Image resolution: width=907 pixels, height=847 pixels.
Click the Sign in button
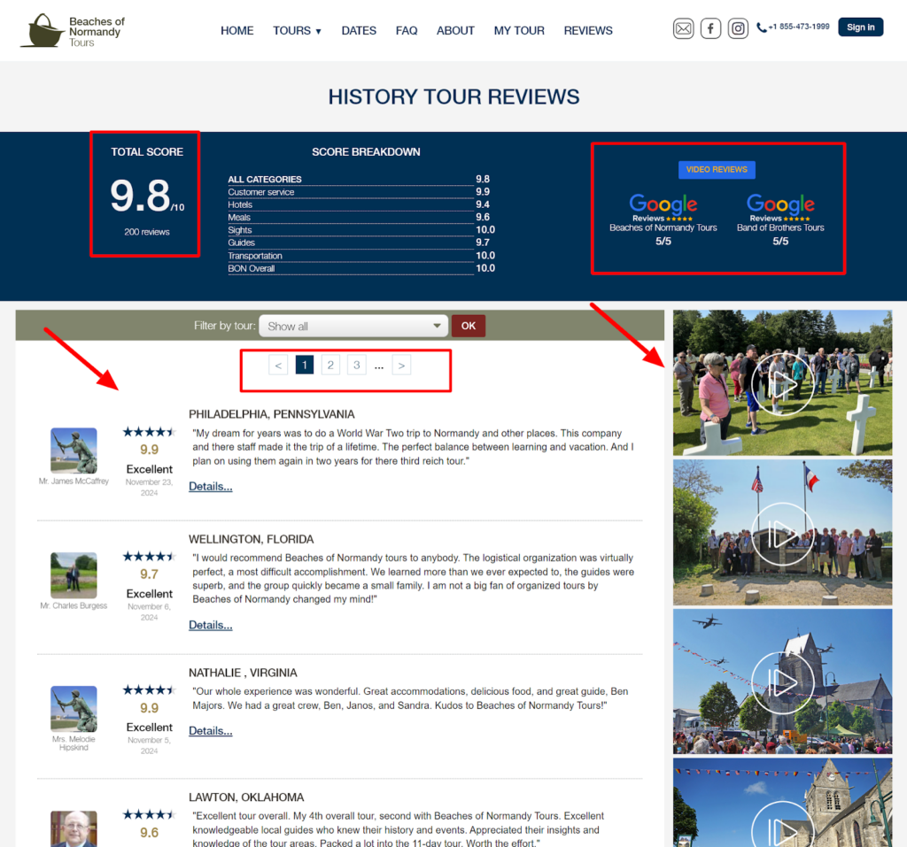coord(860,27)
